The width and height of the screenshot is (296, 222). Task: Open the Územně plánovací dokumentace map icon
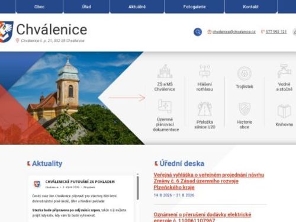165,106
